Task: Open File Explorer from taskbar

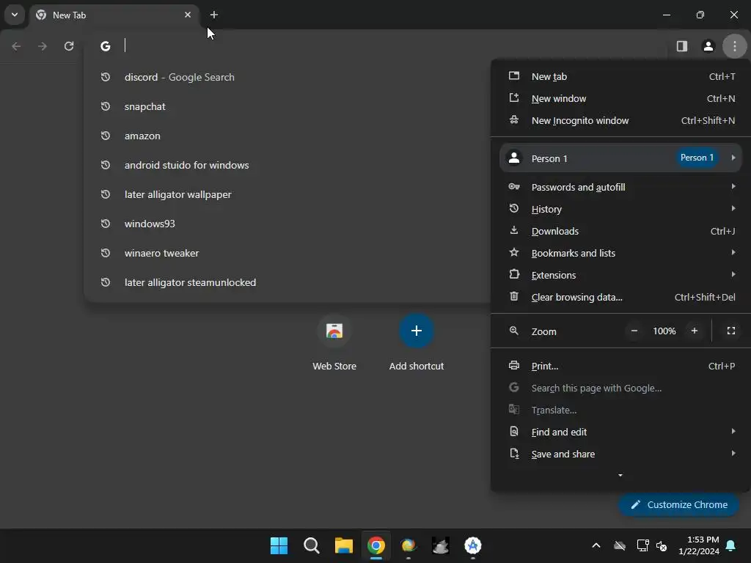Action: [x=343, y=545]
